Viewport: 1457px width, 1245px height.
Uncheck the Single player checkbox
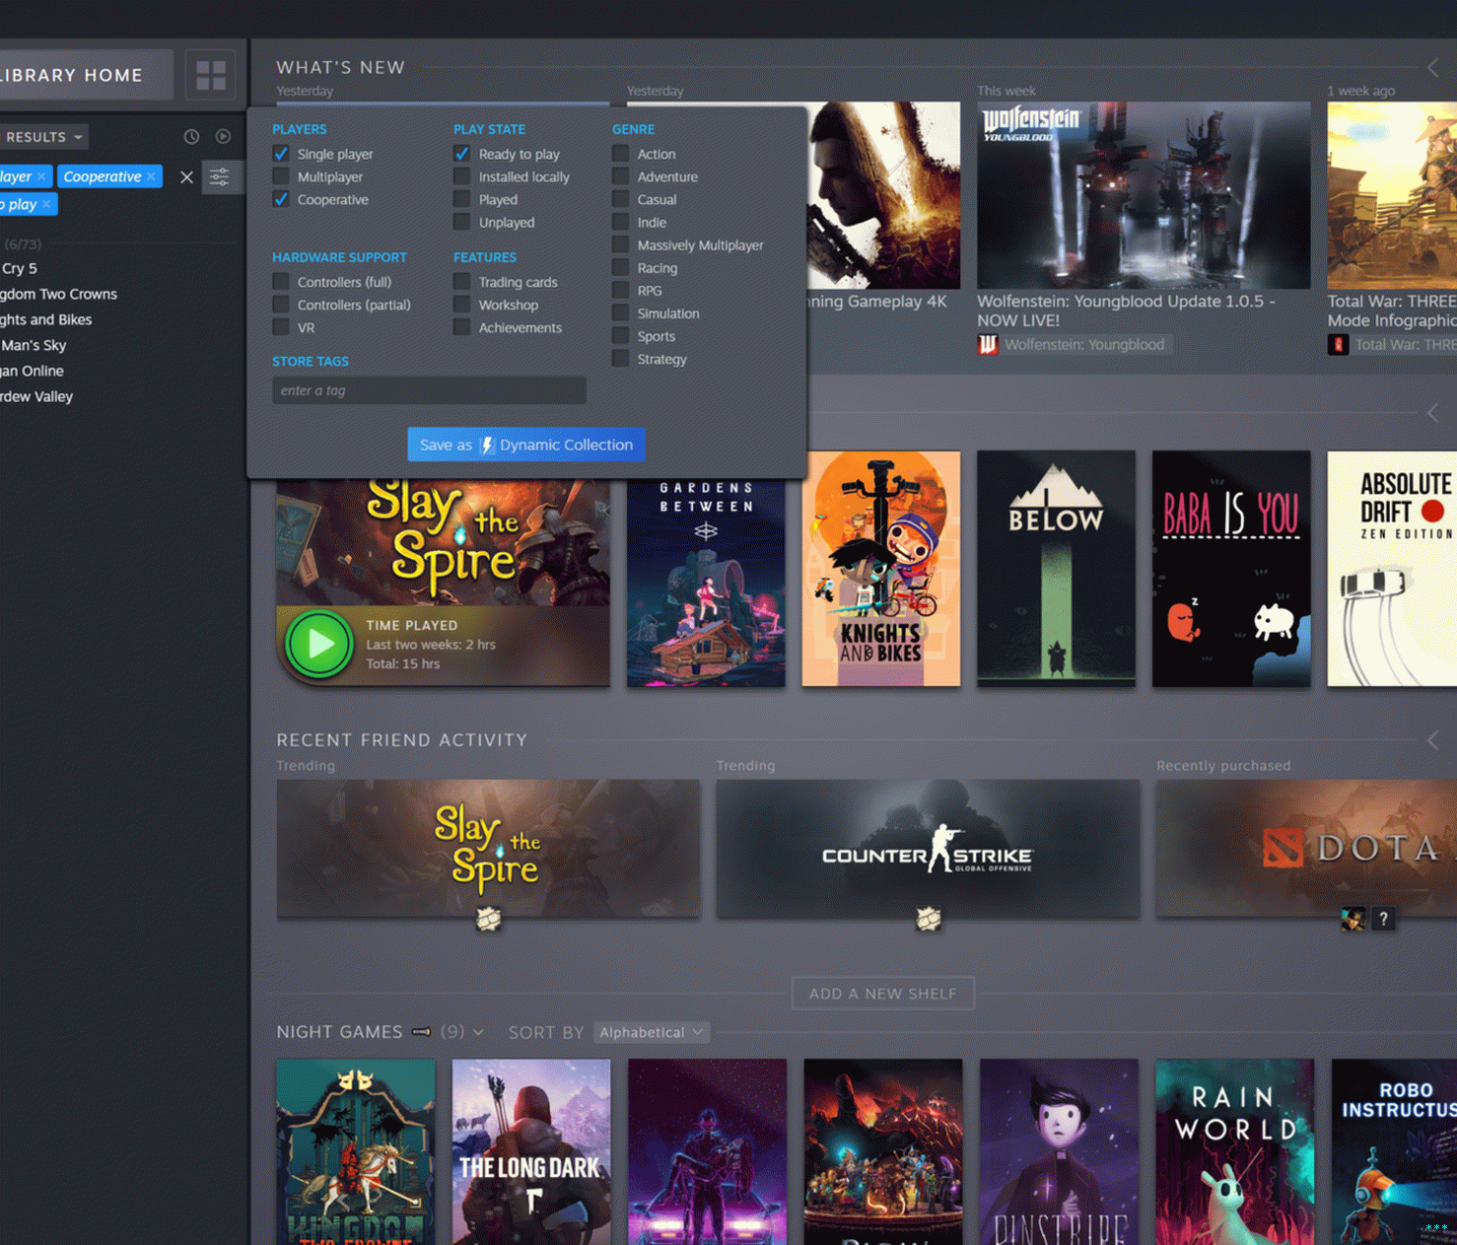tap(282, 154)
